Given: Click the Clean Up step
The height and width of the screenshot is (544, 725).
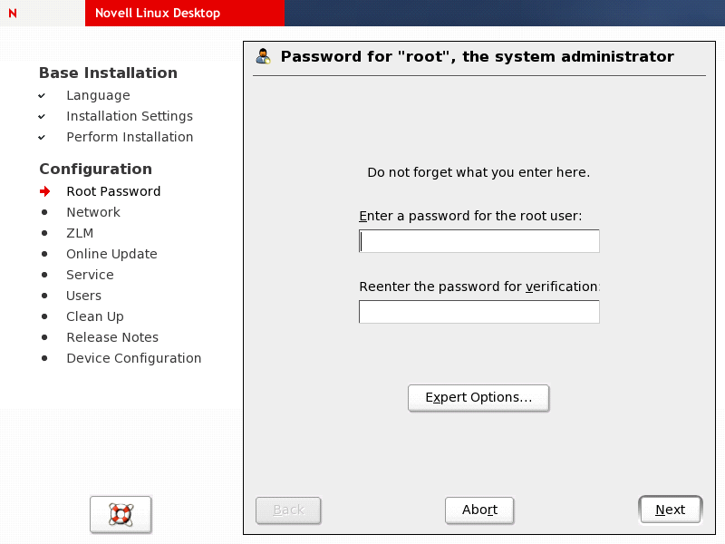Looking at the screenshot, I should (x=95, y=316).
